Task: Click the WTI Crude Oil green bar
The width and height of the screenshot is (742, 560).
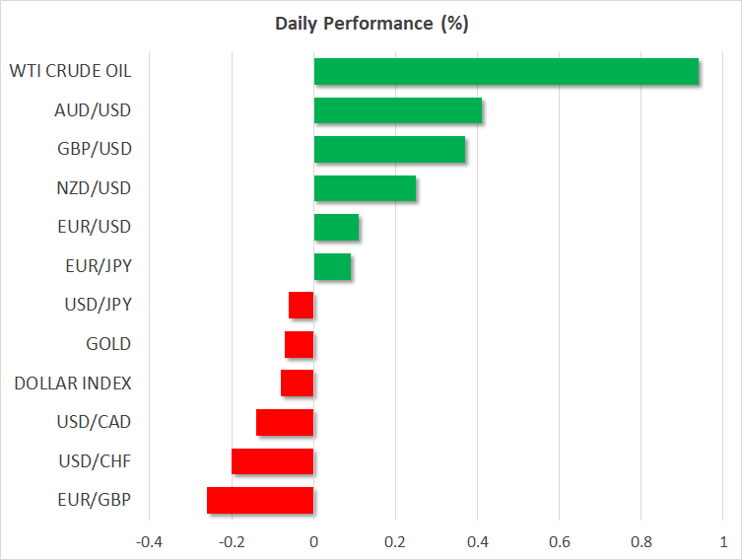Action: pyautogui.click(x=506, y=72)
